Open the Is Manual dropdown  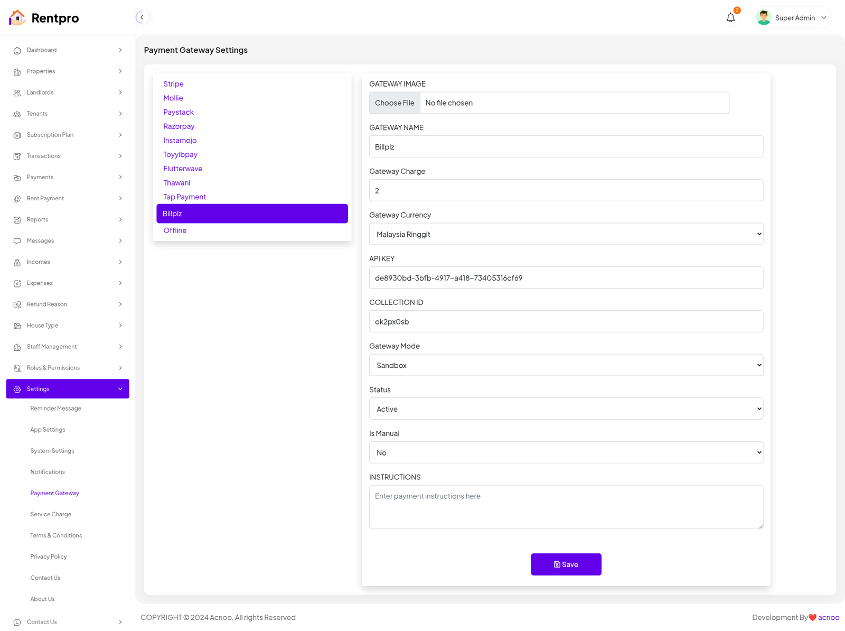coord(566,453)
